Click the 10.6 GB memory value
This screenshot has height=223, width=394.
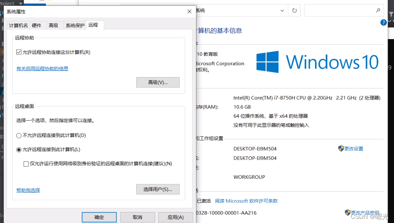tap(242, 107)
